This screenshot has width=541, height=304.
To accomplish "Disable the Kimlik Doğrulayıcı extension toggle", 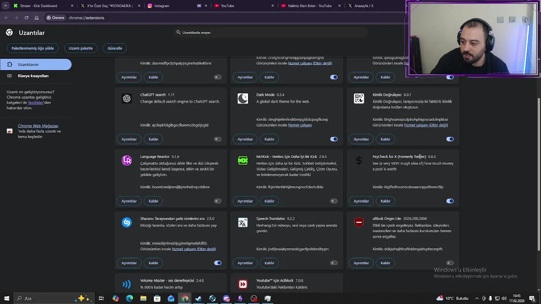I will click(450, 139).
